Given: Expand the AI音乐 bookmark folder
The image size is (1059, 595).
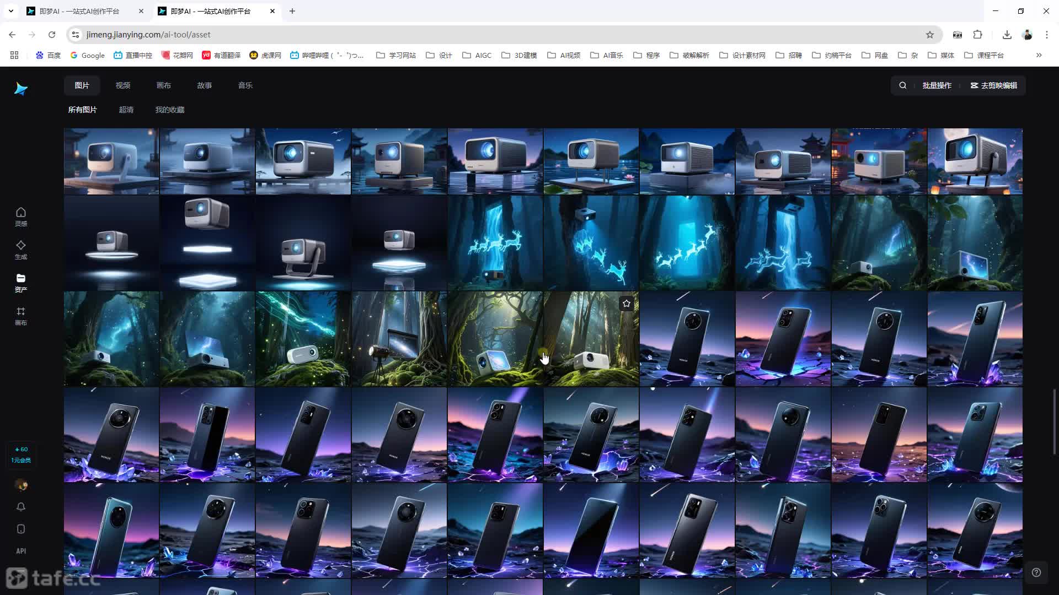Looking at the screenshot, I should pyautogui.click(x=607, y=55).
